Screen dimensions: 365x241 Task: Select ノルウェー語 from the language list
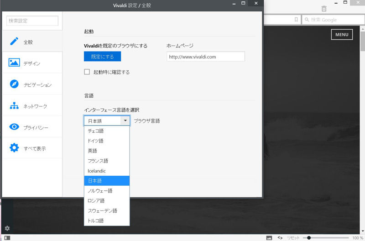(107, 191)
